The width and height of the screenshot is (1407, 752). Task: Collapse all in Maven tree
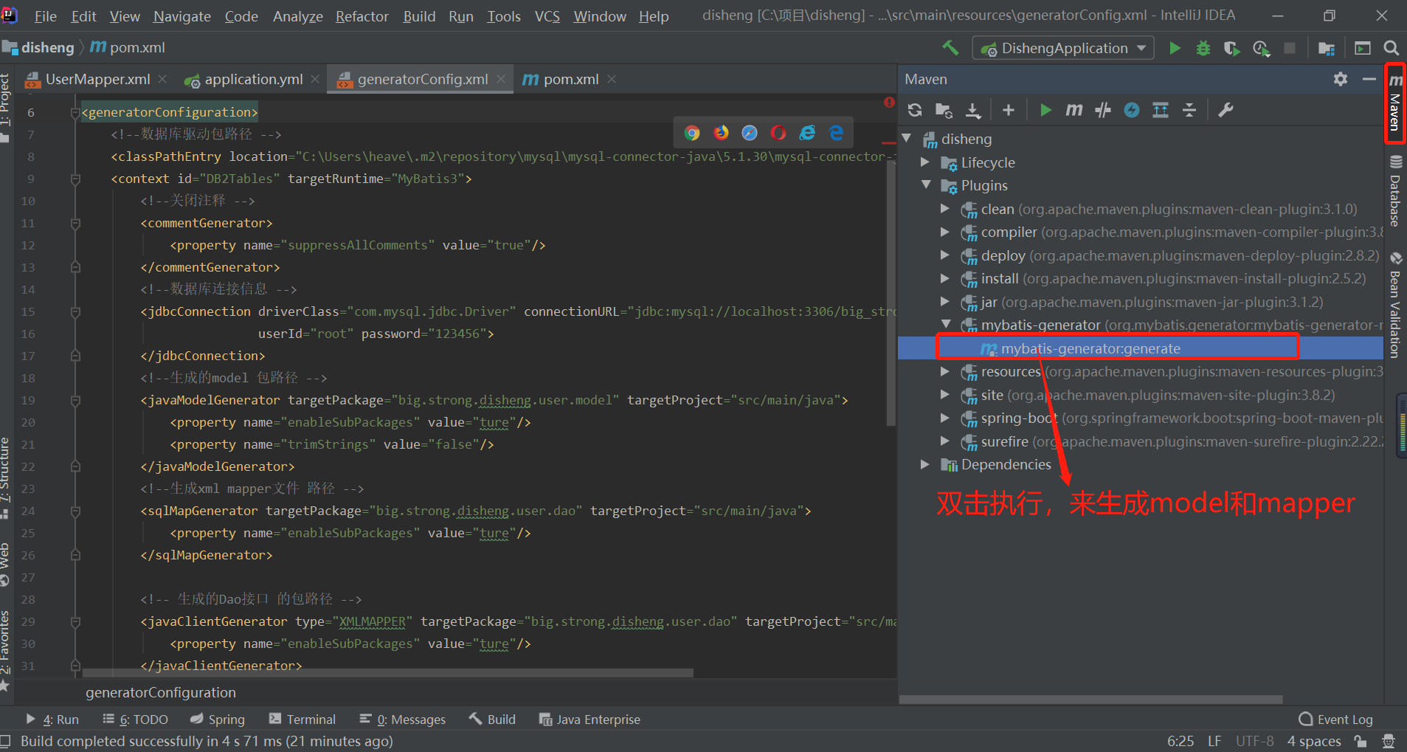[1189, 110]
